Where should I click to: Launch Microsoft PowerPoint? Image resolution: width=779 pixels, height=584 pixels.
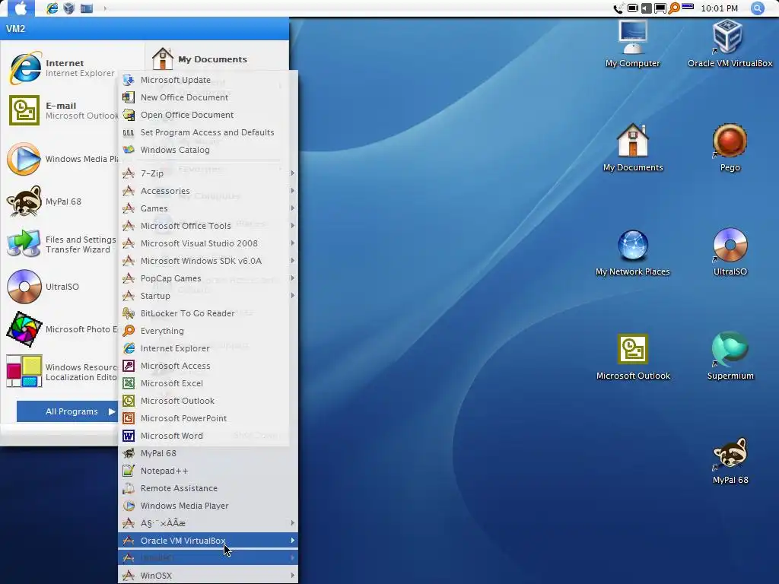[208, 418]
